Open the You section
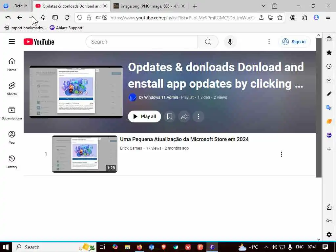Image resolution: width=336 pixels, height=252 pixels. click(12, 137)
